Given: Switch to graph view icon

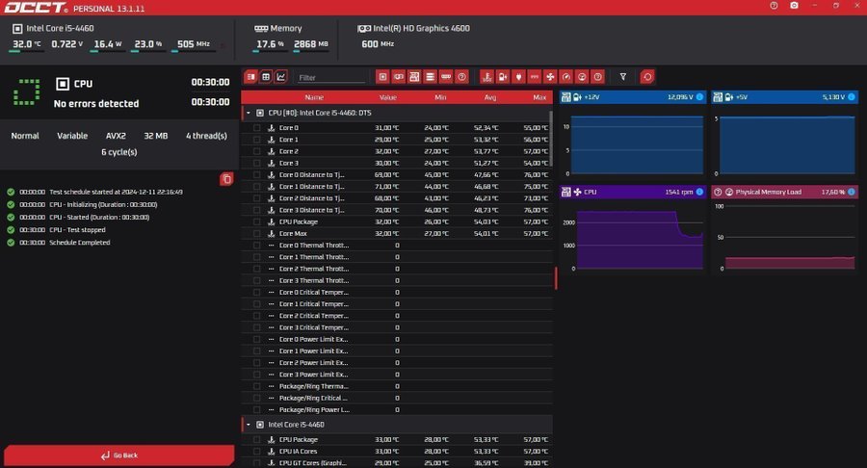Looking at the screenshot, I should (x=281, y=77).
